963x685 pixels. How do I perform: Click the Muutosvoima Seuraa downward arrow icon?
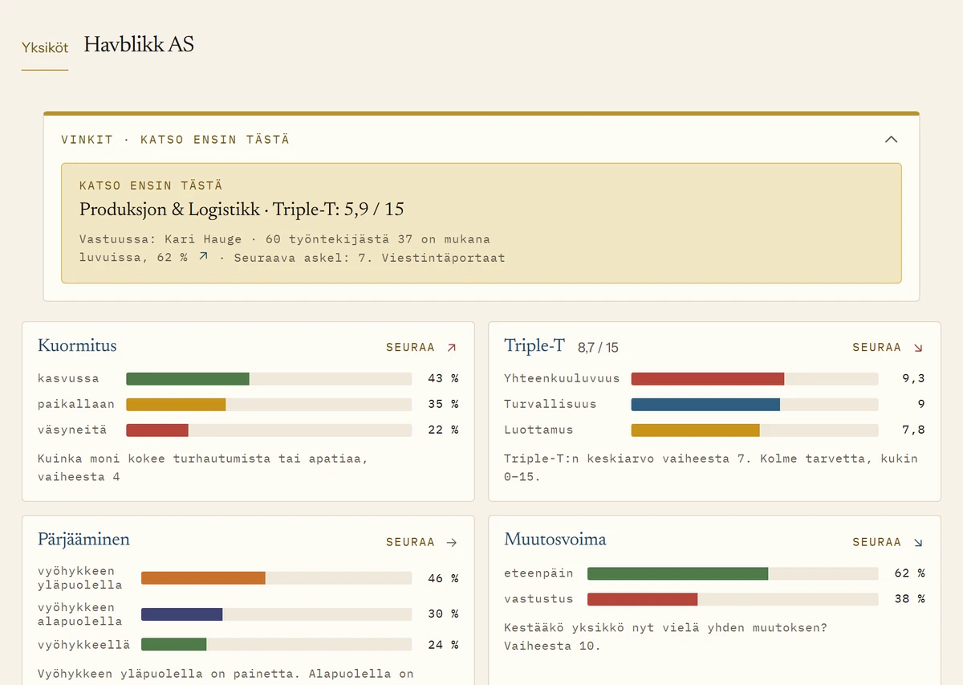point(918,542)
